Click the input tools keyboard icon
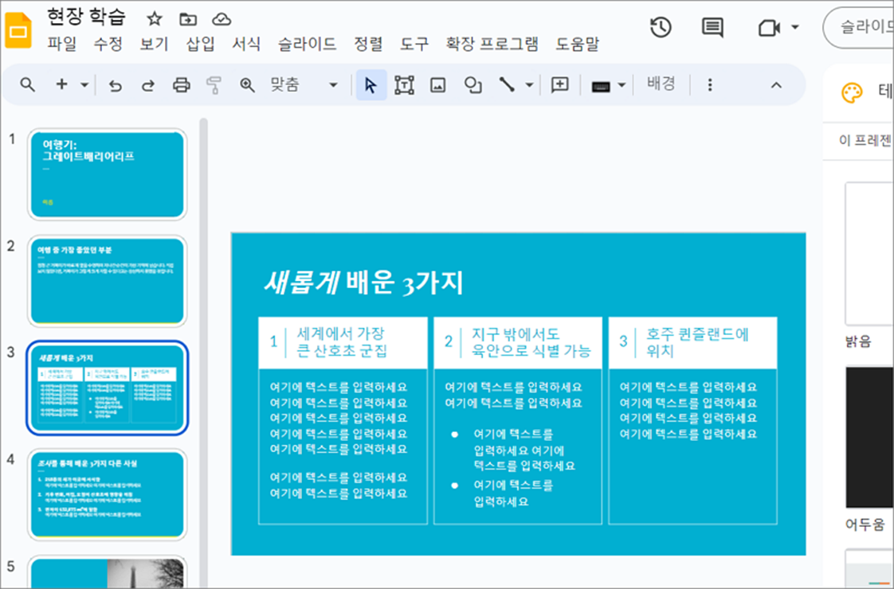Screen dimensions: 894x589 (x=601, y=86)
